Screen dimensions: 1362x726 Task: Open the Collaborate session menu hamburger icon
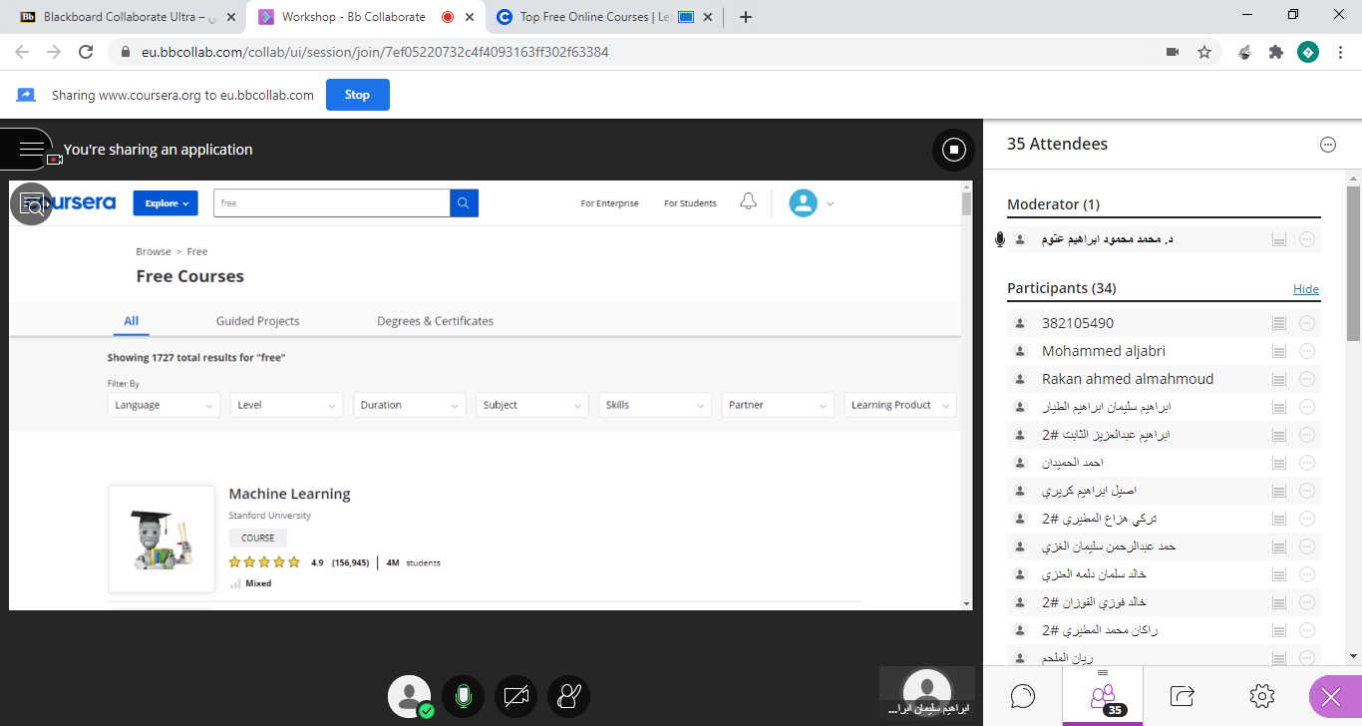(31, 150)
